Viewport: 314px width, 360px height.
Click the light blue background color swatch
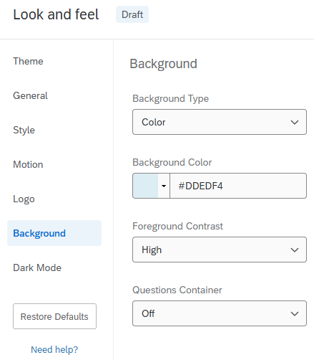[146, 186]
